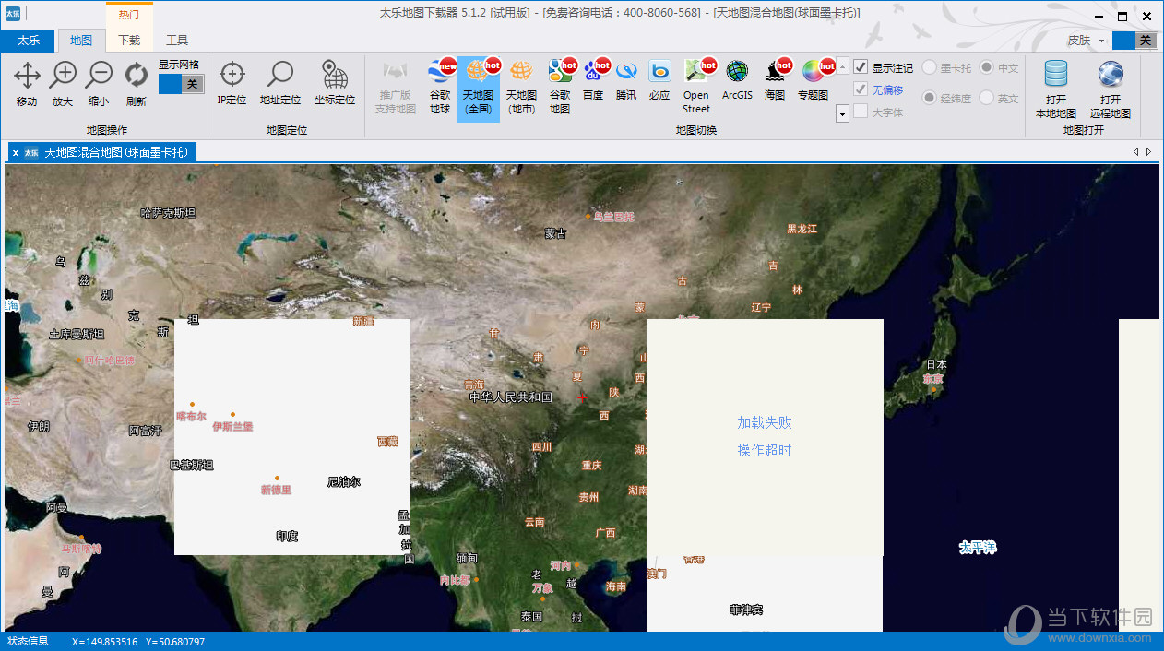
Task: Switch to 必应 map source
Action: point(659,81)
